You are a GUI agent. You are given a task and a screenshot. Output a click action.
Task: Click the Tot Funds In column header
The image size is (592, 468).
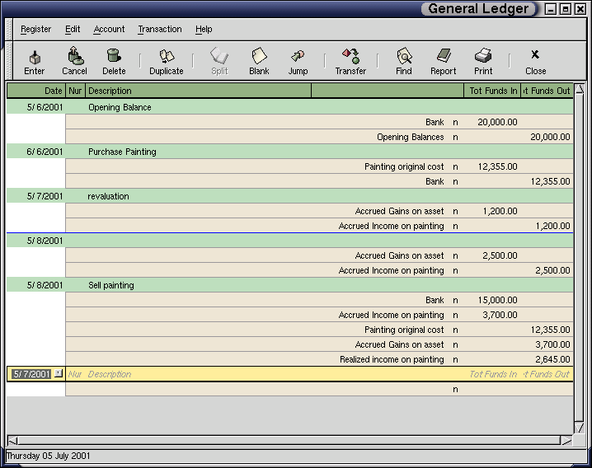[x=493, y=91]
